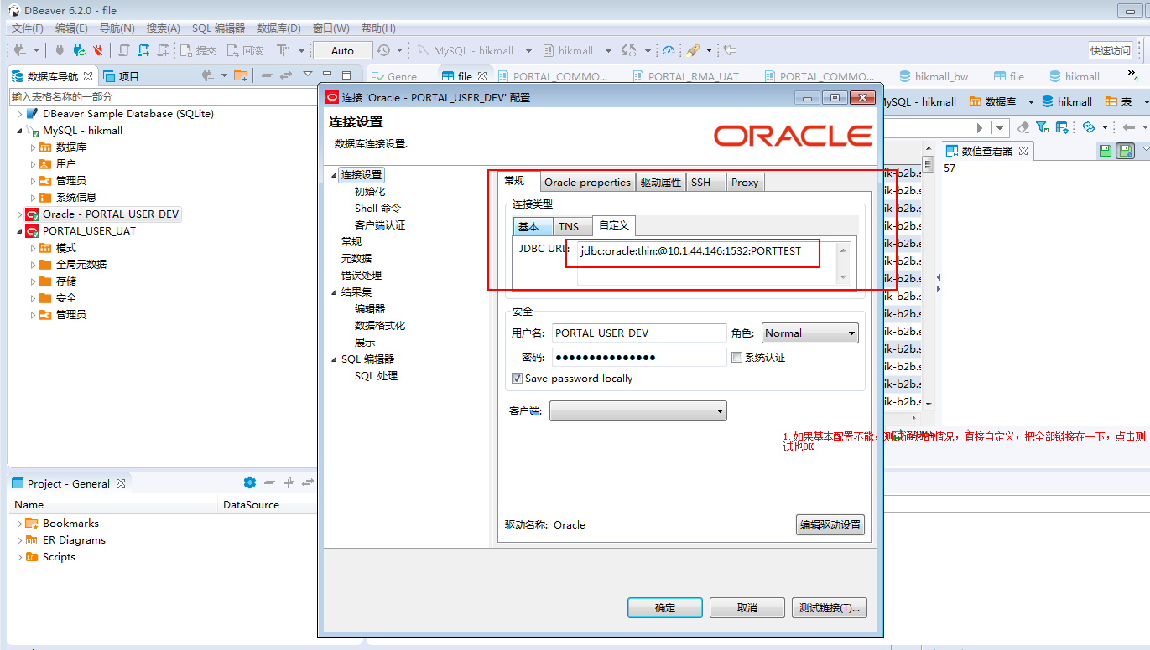Refresh results with the blue refresh icon
This screenshot has height=650, width=1150.
(1089, 127)
